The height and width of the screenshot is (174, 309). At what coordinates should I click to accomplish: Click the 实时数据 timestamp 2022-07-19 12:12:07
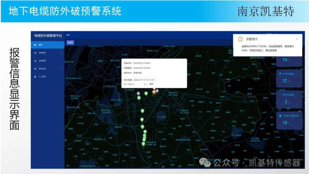pyautogui.click(x=139, y=80)
